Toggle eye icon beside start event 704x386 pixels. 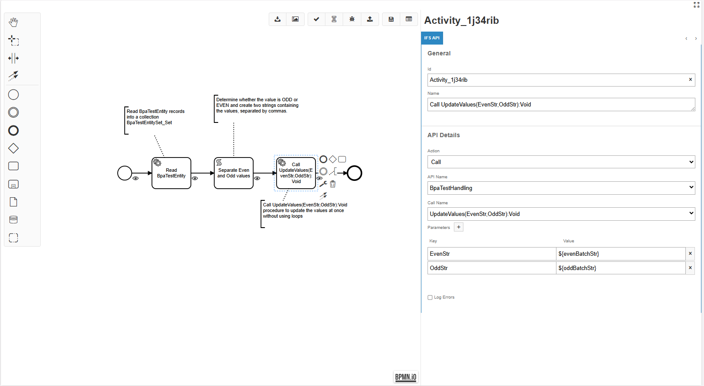coord(135,178)
